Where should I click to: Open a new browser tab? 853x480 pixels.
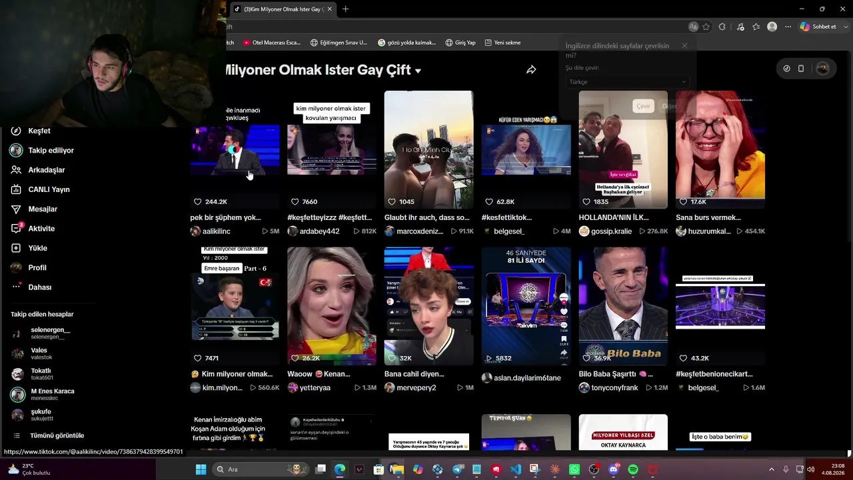coord(345,9)
